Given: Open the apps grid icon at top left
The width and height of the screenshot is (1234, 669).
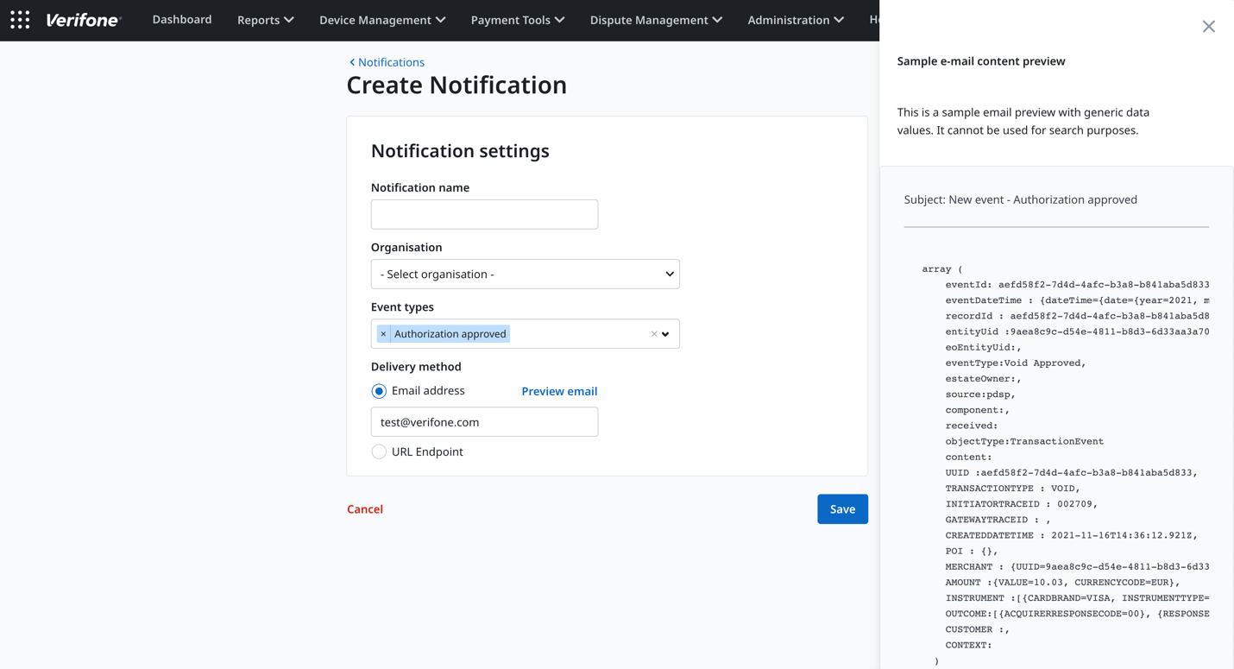Looking at the screenshot, I should coord(20,19).
